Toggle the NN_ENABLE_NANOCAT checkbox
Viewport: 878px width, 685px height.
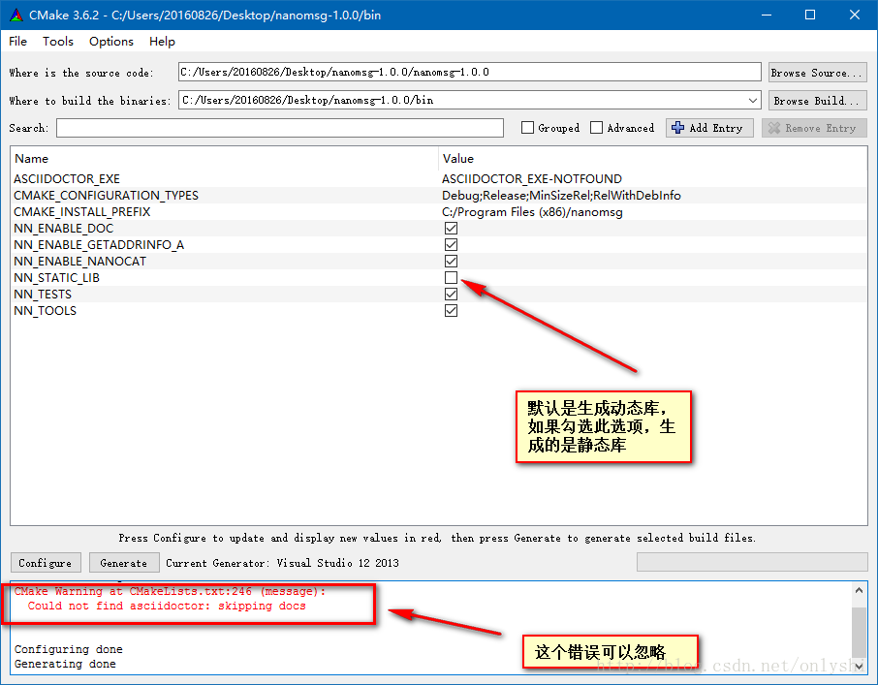pos(451,262)
